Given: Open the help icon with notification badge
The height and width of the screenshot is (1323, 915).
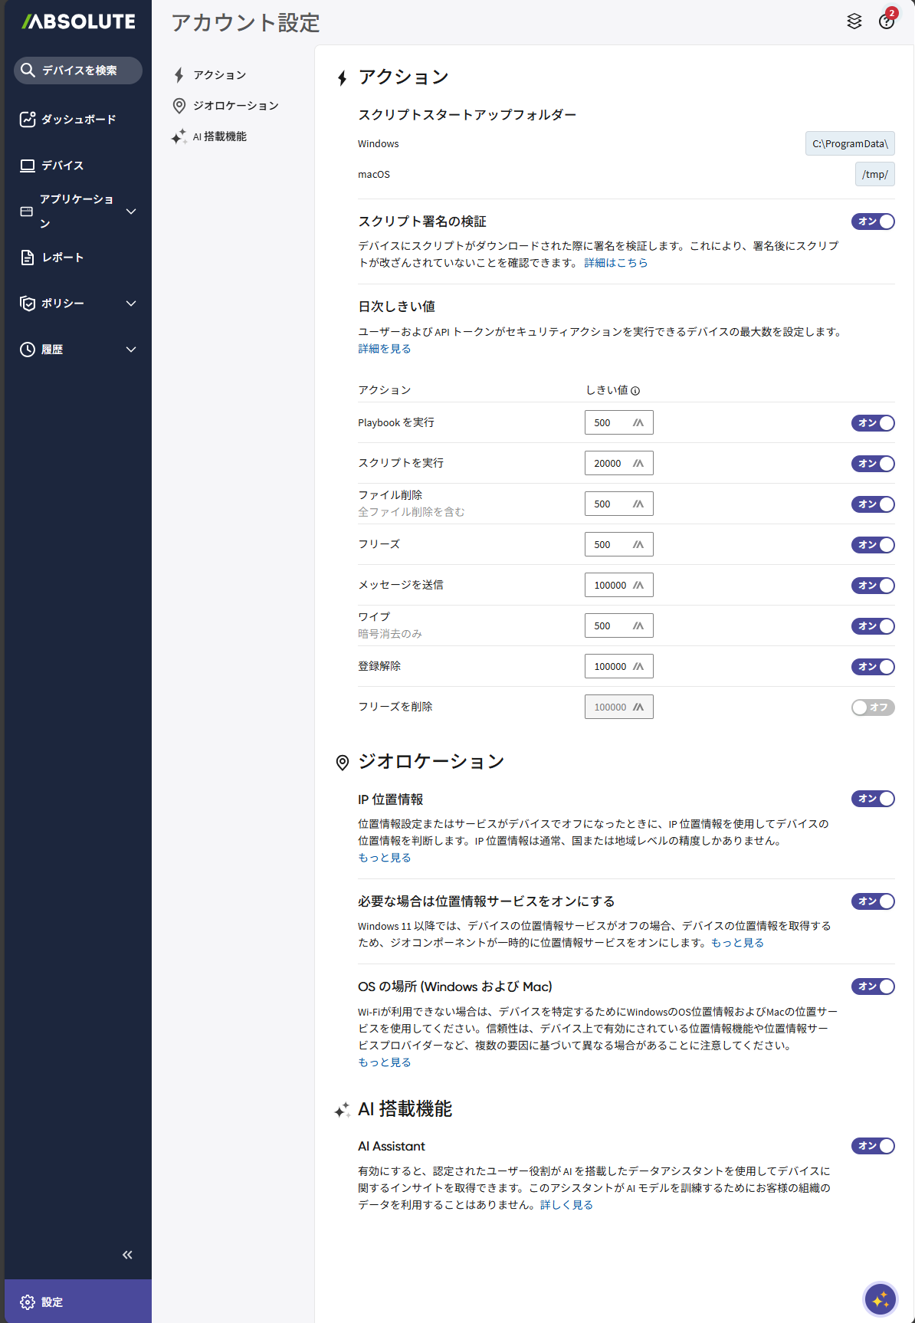Looking at the screenshot, I should (x=886, y=21).
